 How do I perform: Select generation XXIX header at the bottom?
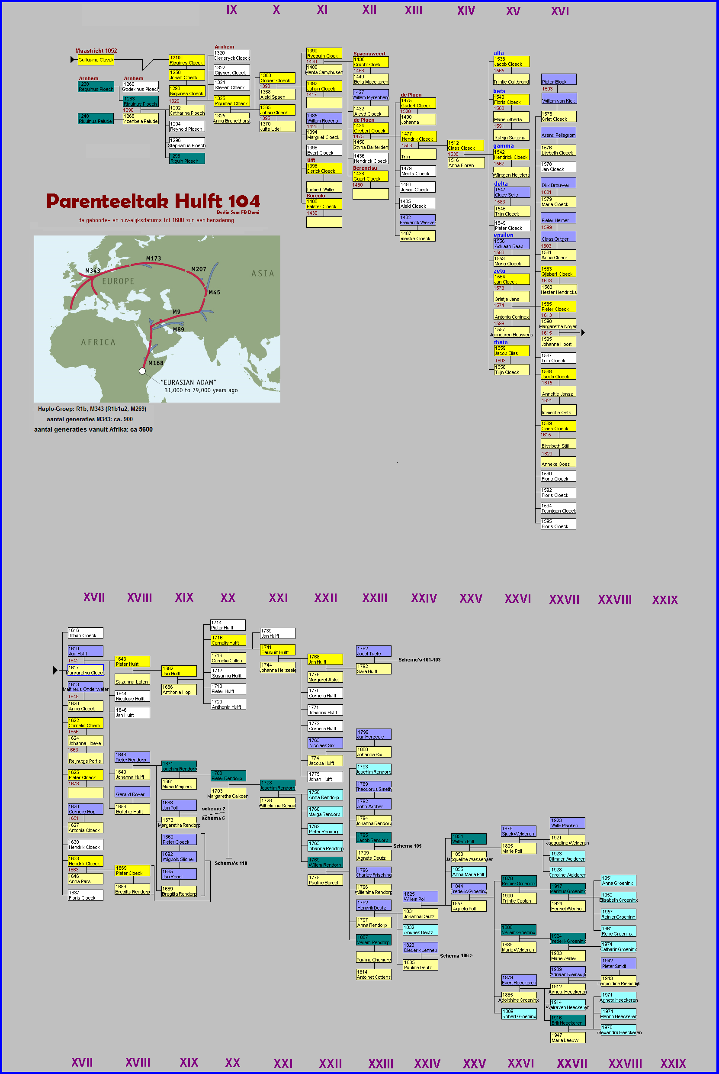[673, 1064]
